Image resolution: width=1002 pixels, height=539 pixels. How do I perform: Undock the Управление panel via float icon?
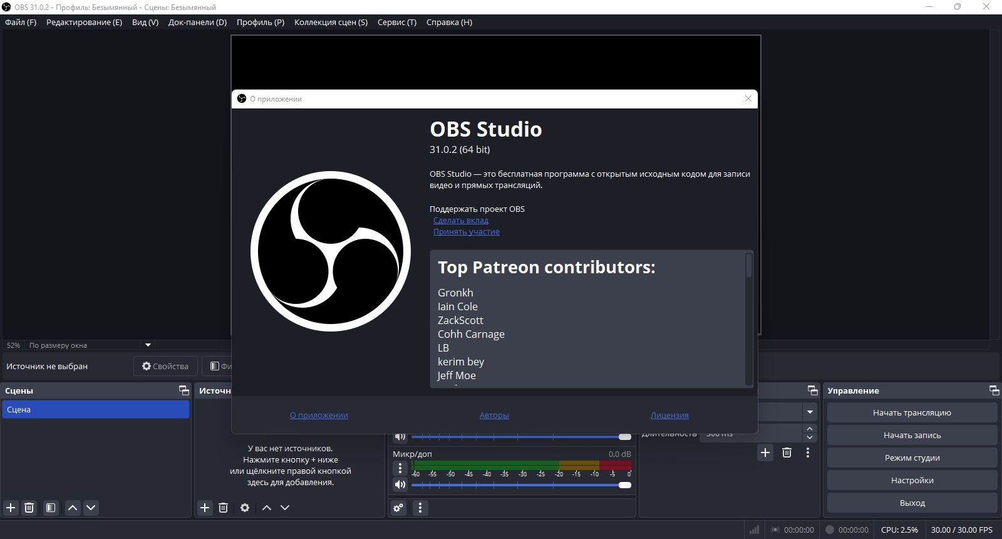pyautogui.click(x=994, y=390)
